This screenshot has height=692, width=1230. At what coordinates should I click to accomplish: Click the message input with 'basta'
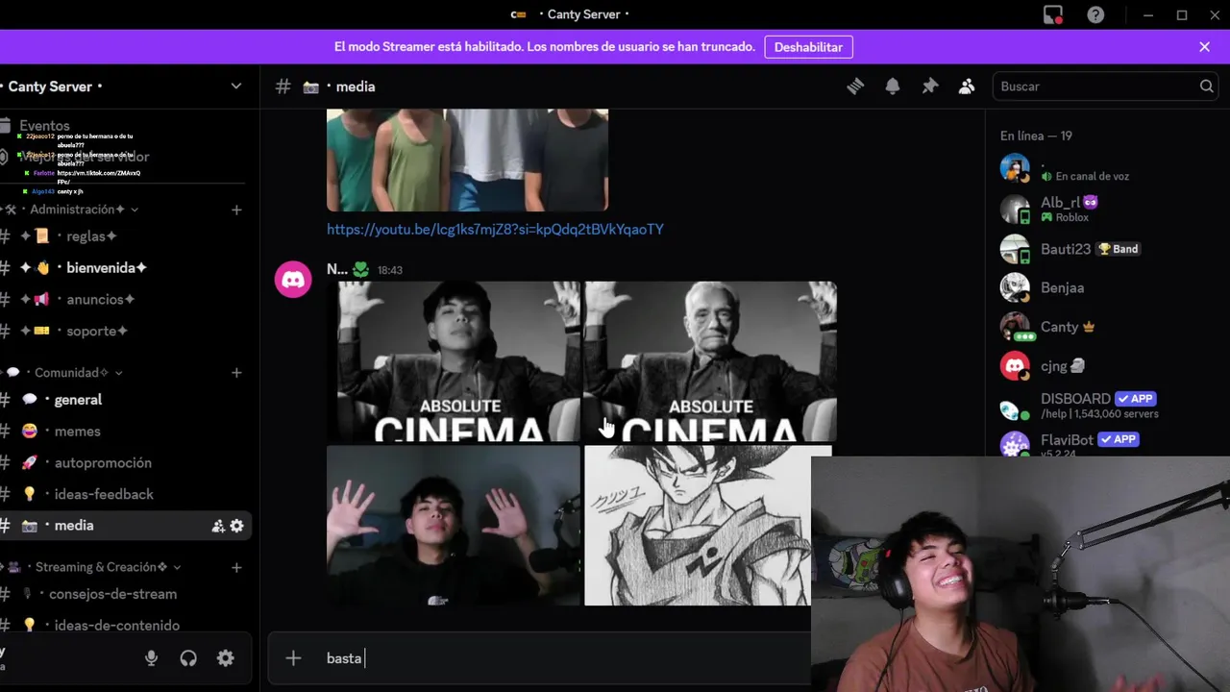(567, 658)
